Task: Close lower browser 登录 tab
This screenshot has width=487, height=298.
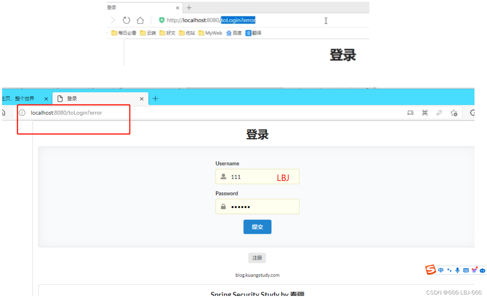Action: coord(142,99)
